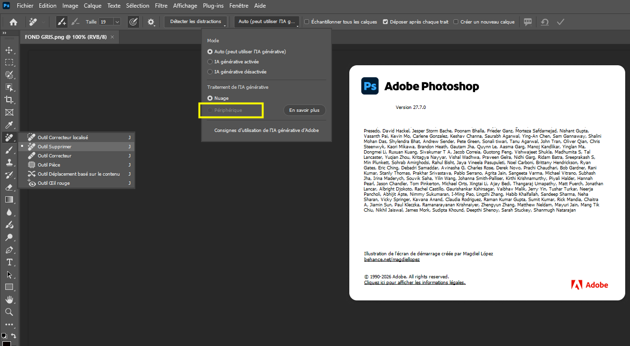
Task: Click the En savoir plus button
Action: click(x=304, y=110)
